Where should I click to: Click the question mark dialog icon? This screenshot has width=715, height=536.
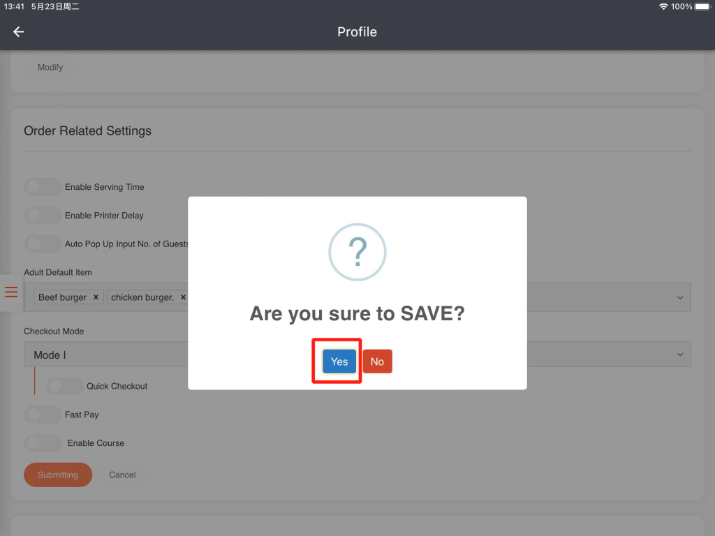[357, 252]
